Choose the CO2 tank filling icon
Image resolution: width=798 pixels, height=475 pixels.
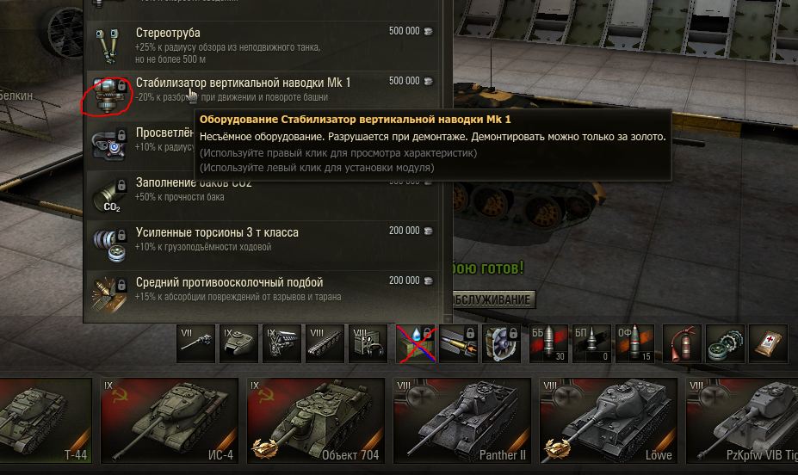pos(109,195)
